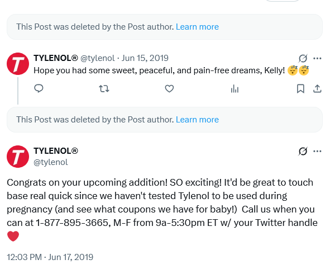This screenshot has height=269, width=330.
Task: Click @tylenol handle on Jun 15 tweet
Action: click(98, 58)
